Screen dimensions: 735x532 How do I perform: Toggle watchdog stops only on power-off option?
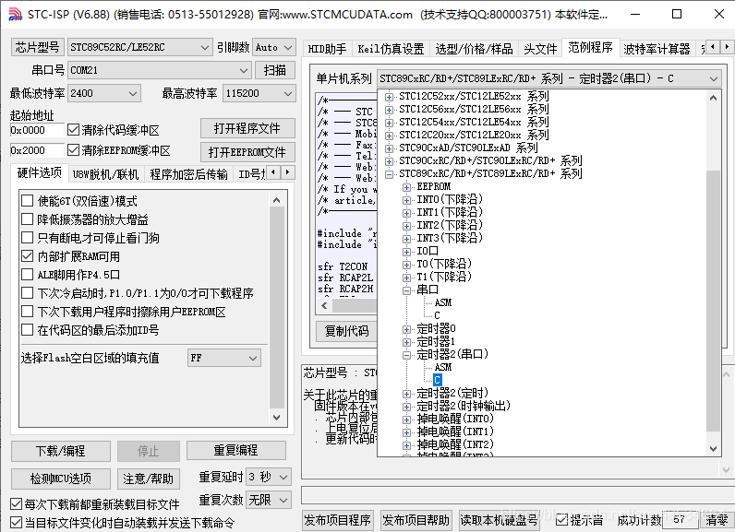(27, 238)
